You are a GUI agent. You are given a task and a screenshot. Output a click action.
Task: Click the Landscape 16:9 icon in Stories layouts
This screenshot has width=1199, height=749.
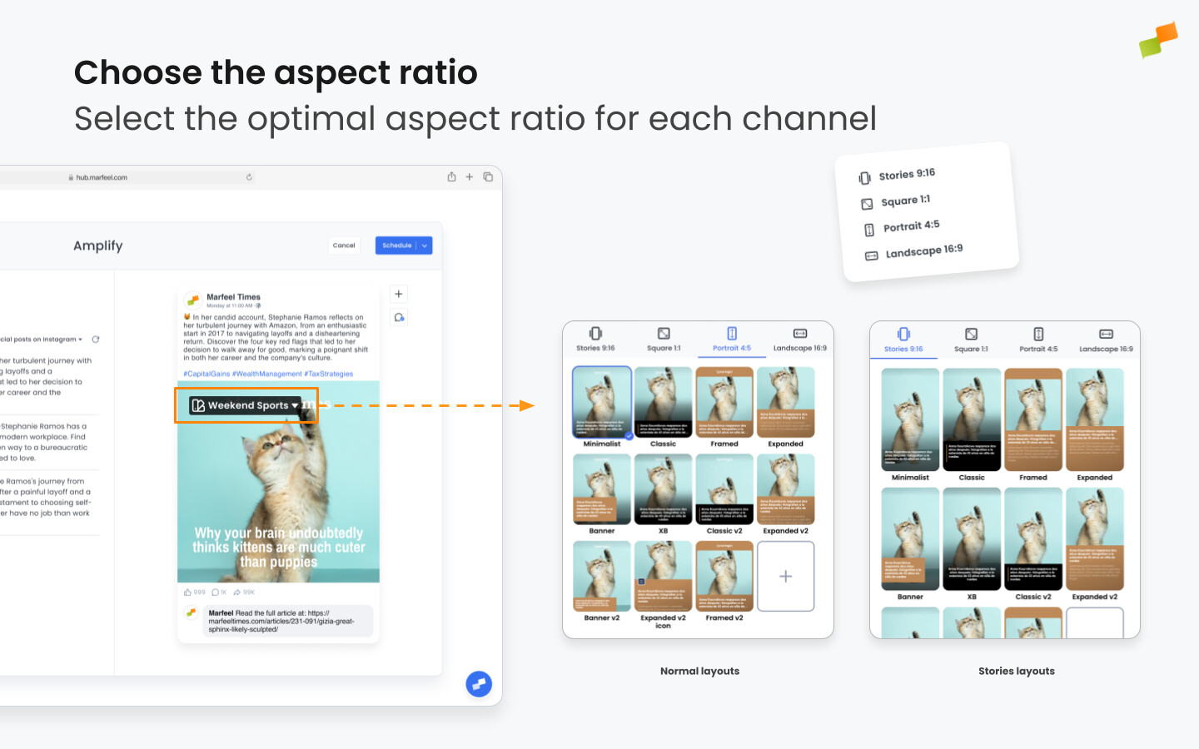click(x=1105, y=340)
